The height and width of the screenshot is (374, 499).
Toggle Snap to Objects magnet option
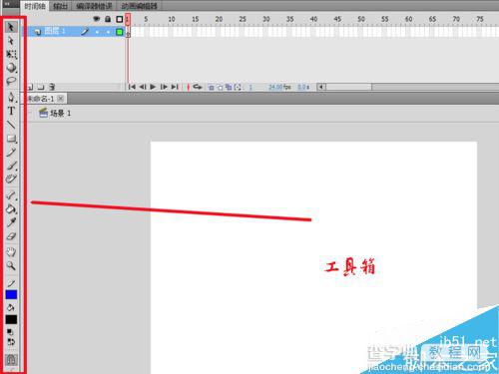tap(11, 360)
